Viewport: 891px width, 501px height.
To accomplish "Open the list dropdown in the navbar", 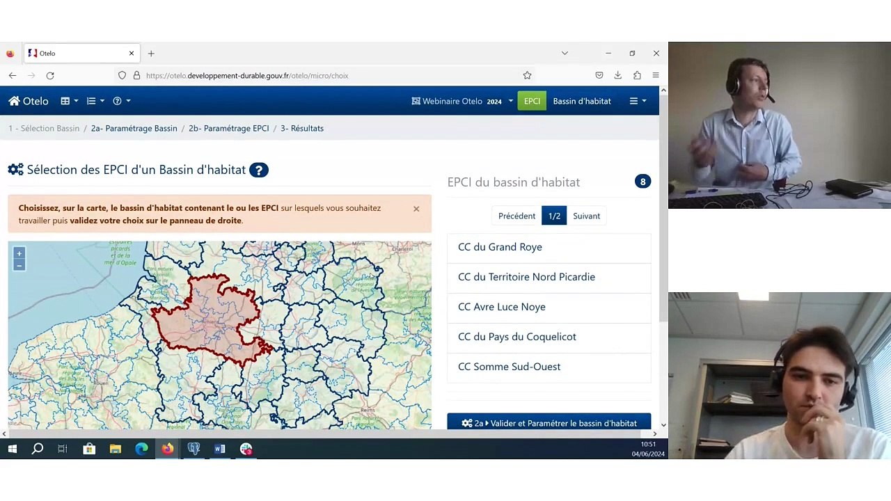I will (95, 101).
